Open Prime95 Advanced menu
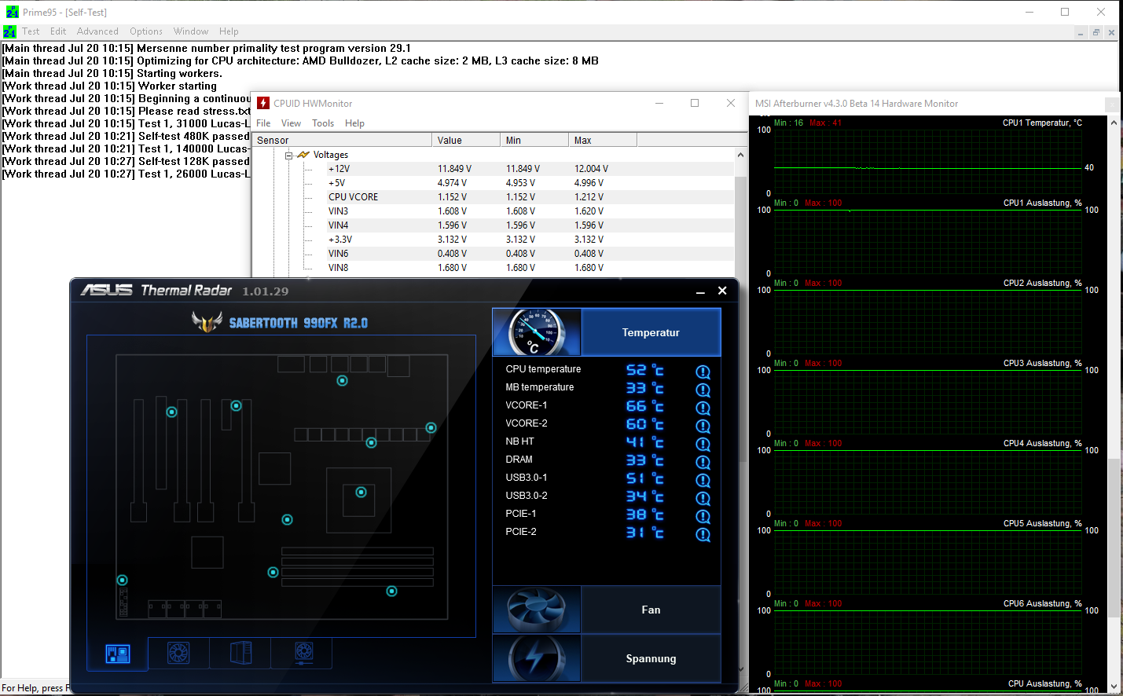The width and height of the screenshot is (1123, 696). click(97, 31)
